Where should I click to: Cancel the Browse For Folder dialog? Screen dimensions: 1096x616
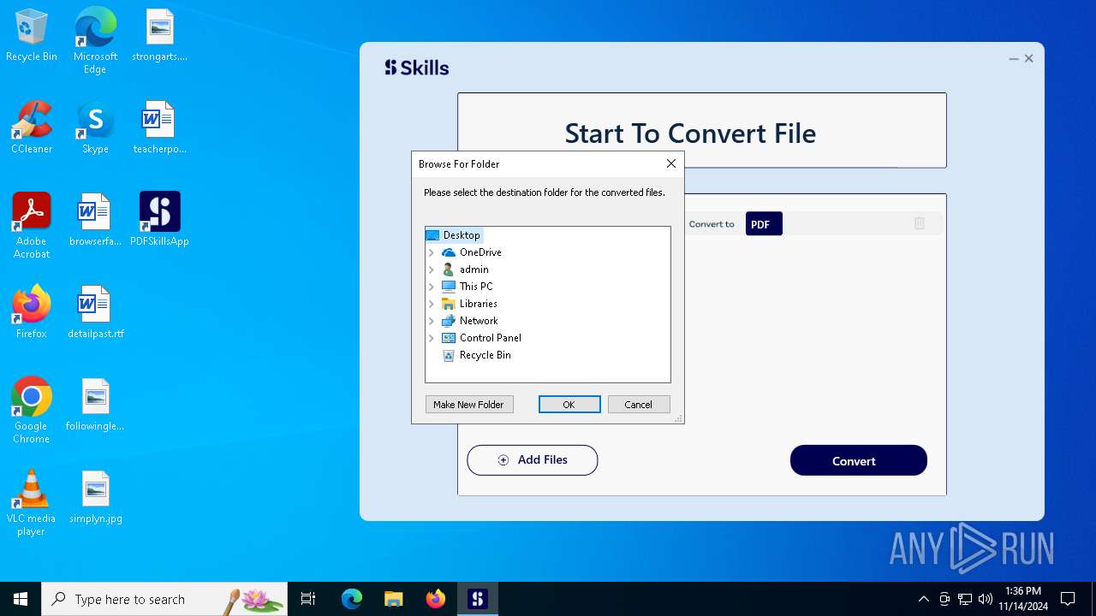639,405
